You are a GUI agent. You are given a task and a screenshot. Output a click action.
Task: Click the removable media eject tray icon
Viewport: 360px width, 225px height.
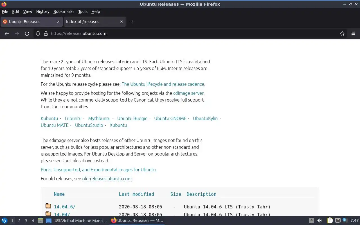(x=312, y=220)
